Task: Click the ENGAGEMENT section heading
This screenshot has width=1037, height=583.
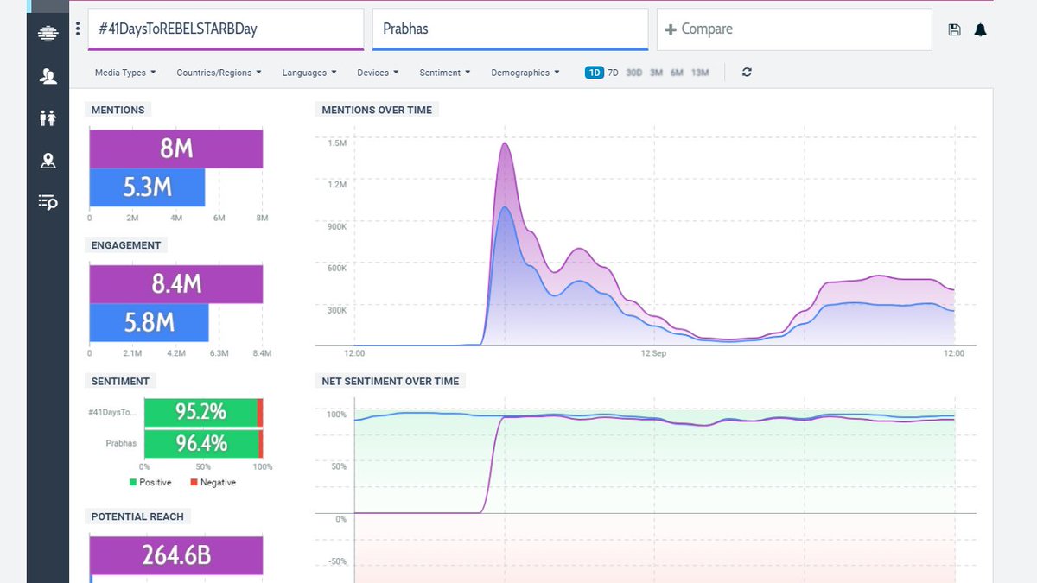Action: tap(126, 245)
